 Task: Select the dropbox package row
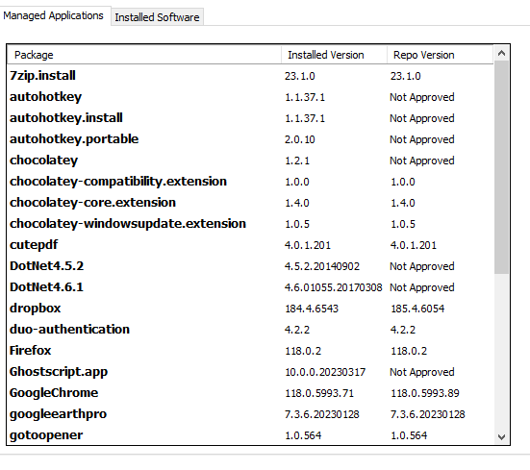(x=250, y=309)
